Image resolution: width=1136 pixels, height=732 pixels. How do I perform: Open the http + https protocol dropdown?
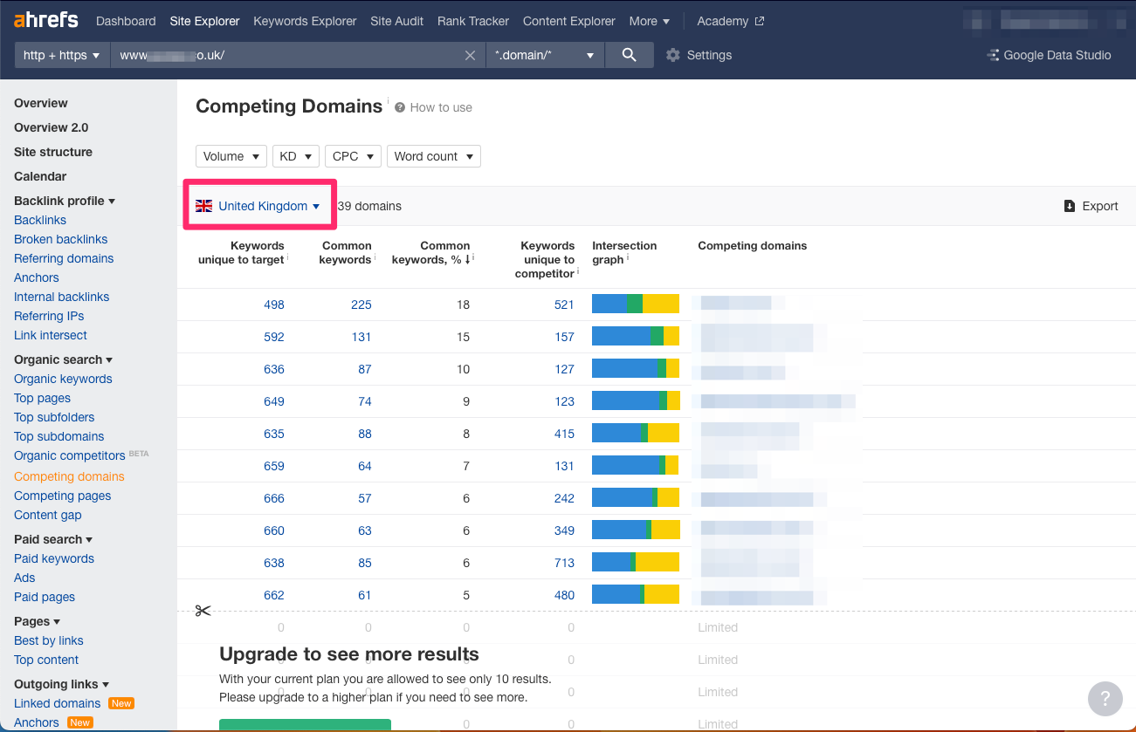[61, 55]
